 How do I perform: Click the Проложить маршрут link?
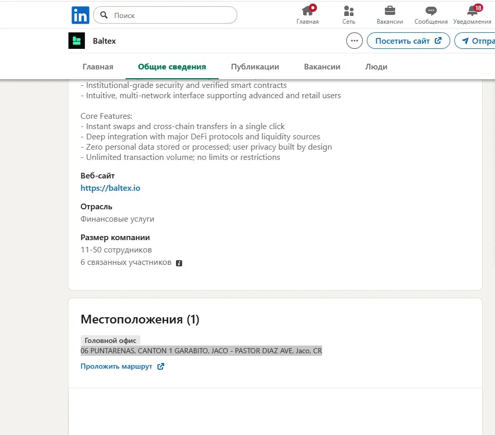[122, 366]
